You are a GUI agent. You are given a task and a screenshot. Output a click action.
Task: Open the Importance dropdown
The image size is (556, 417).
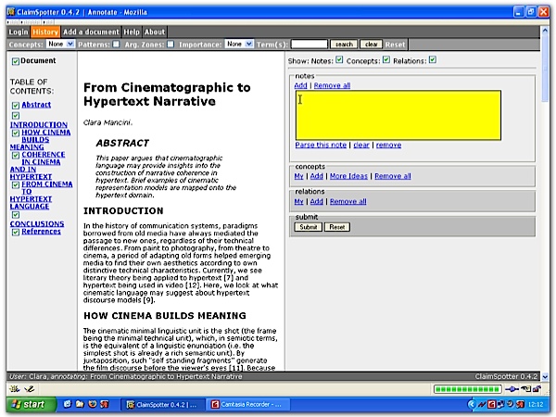point(239,44)
